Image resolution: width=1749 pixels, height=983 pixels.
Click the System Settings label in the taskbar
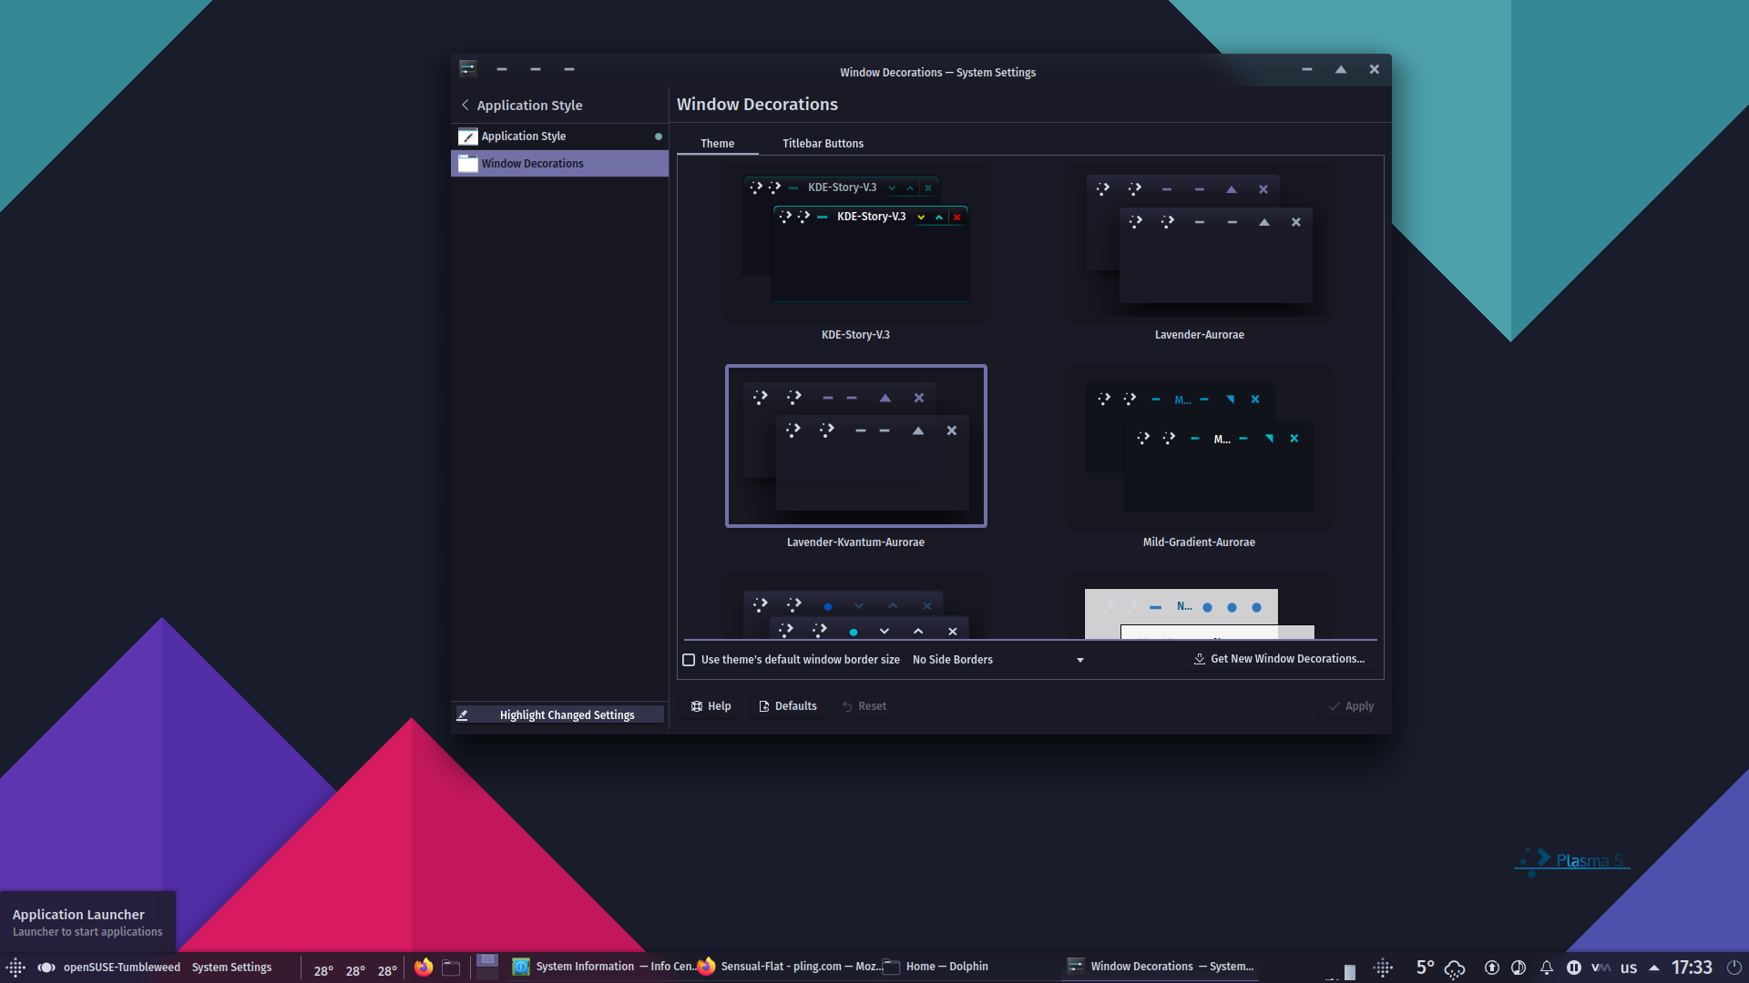point(231,968)
